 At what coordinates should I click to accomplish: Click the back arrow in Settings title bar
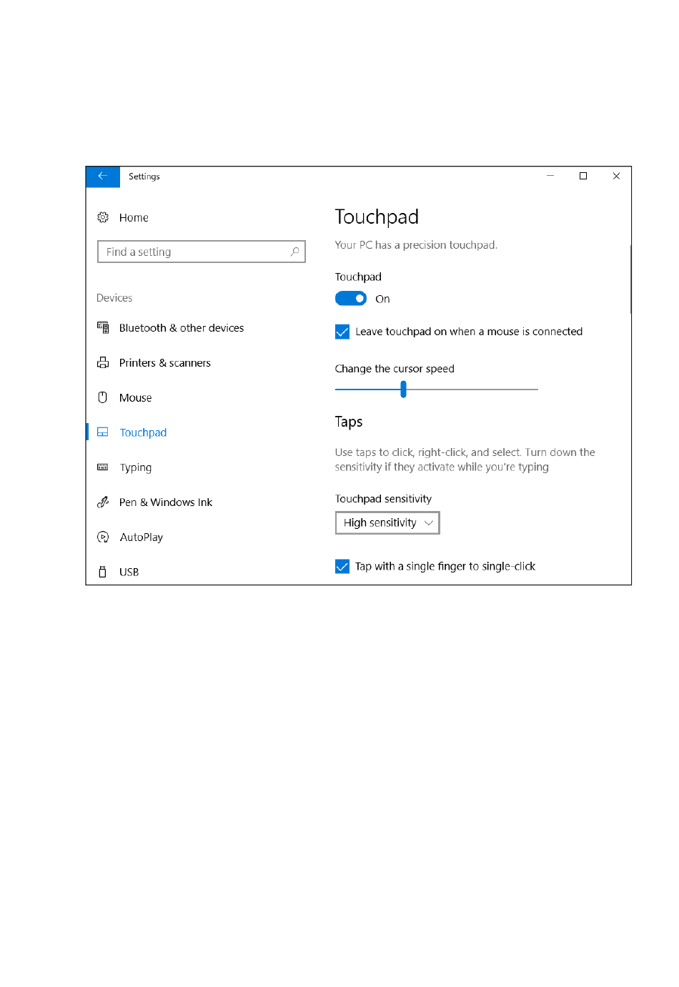102,176
